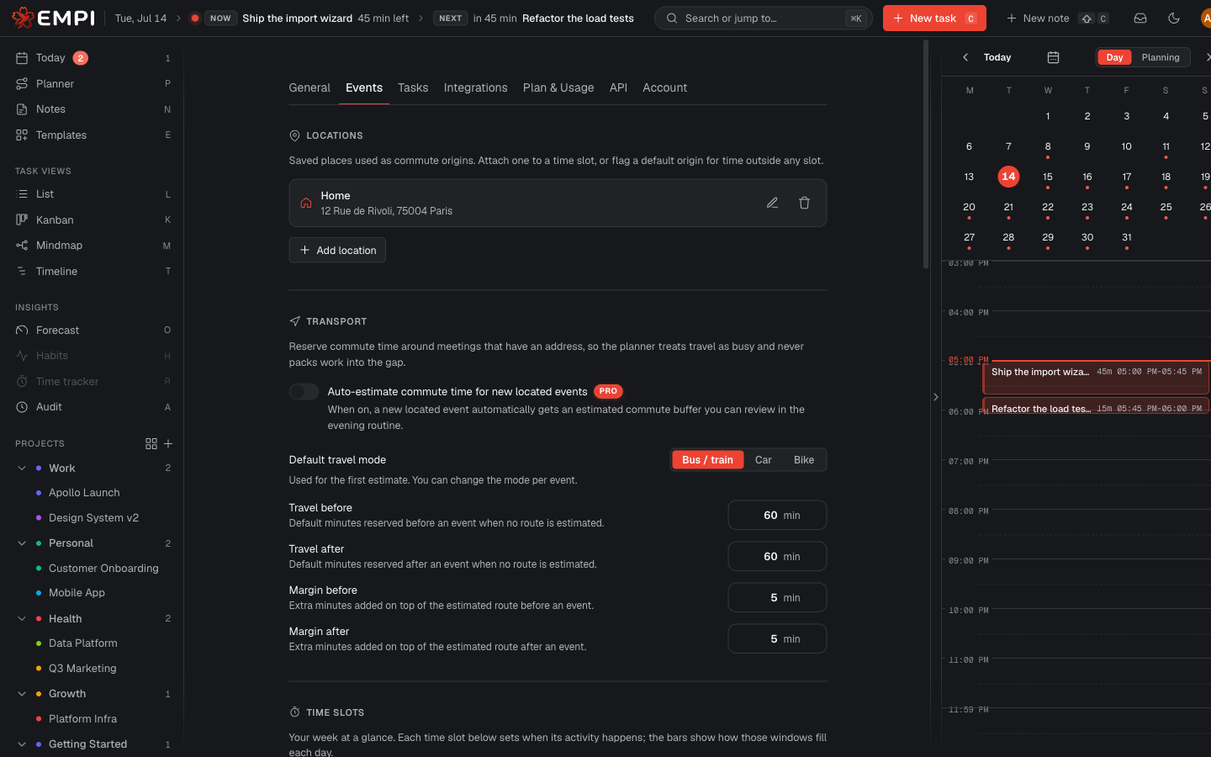The height and width of the screenshot is (757, 1211).
Task: Open Planner in sidebar
Action: coord(93,83)
